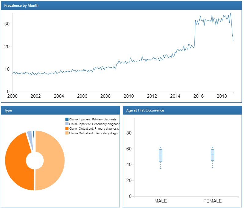Click the 2016 x-axis tick label
244x208 pixels.
(x=198, y=96)
